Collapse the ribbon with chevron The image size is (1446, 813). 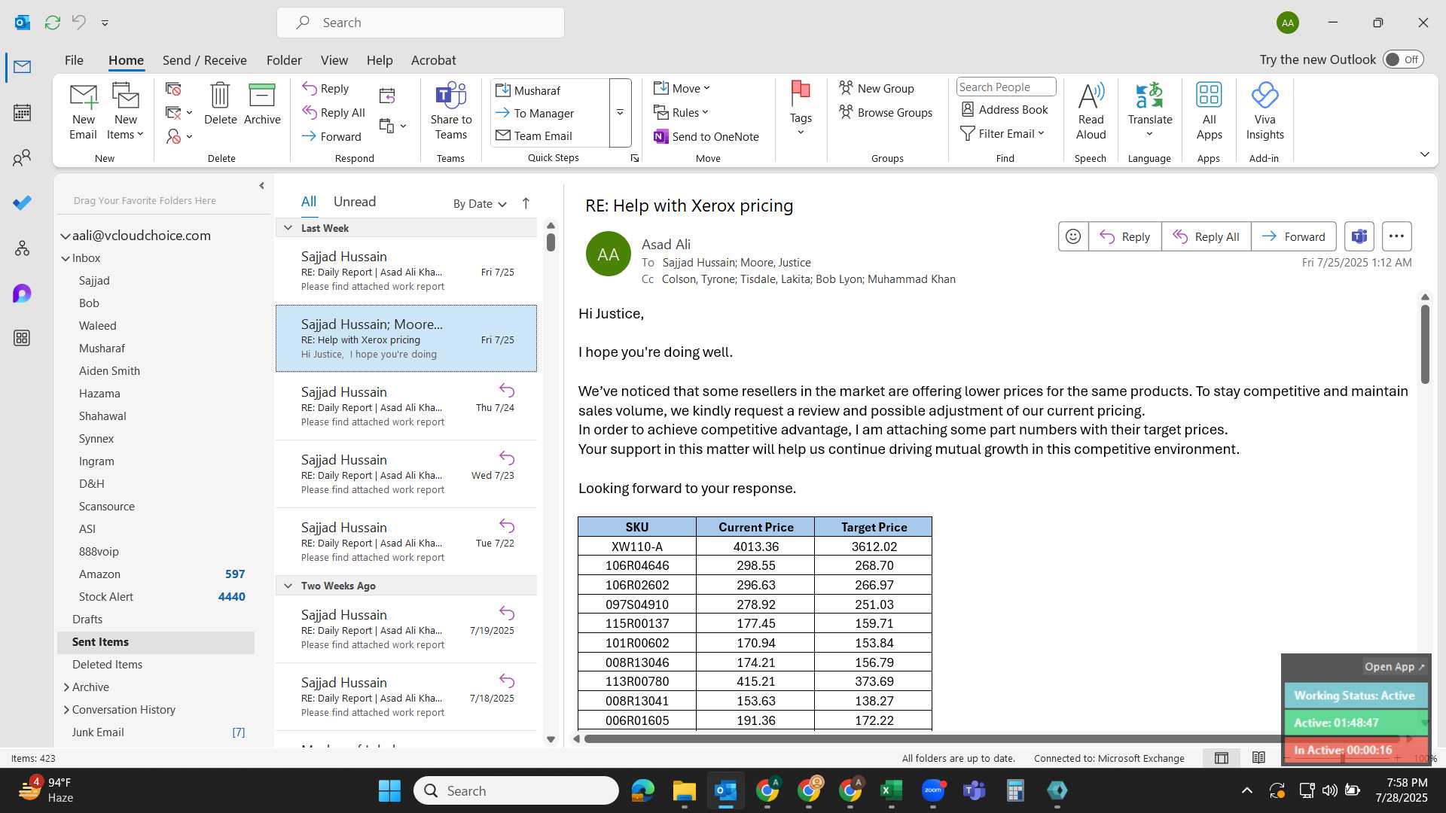click(x=1424, y=155)
